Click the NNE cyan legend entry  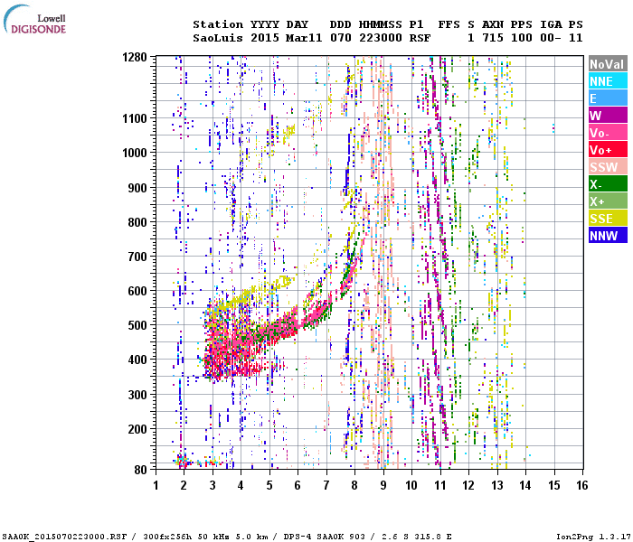pyautogui.click(x=608, y=81)
